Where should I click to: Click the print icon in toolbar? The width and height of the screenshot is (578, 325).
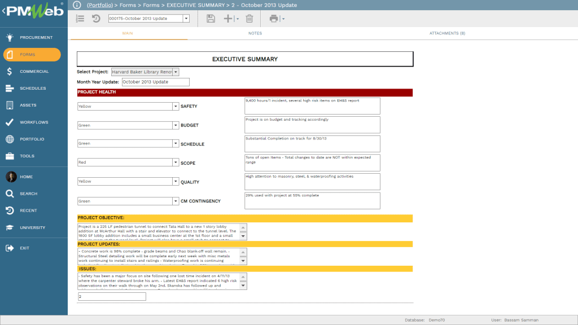(274, 19)
